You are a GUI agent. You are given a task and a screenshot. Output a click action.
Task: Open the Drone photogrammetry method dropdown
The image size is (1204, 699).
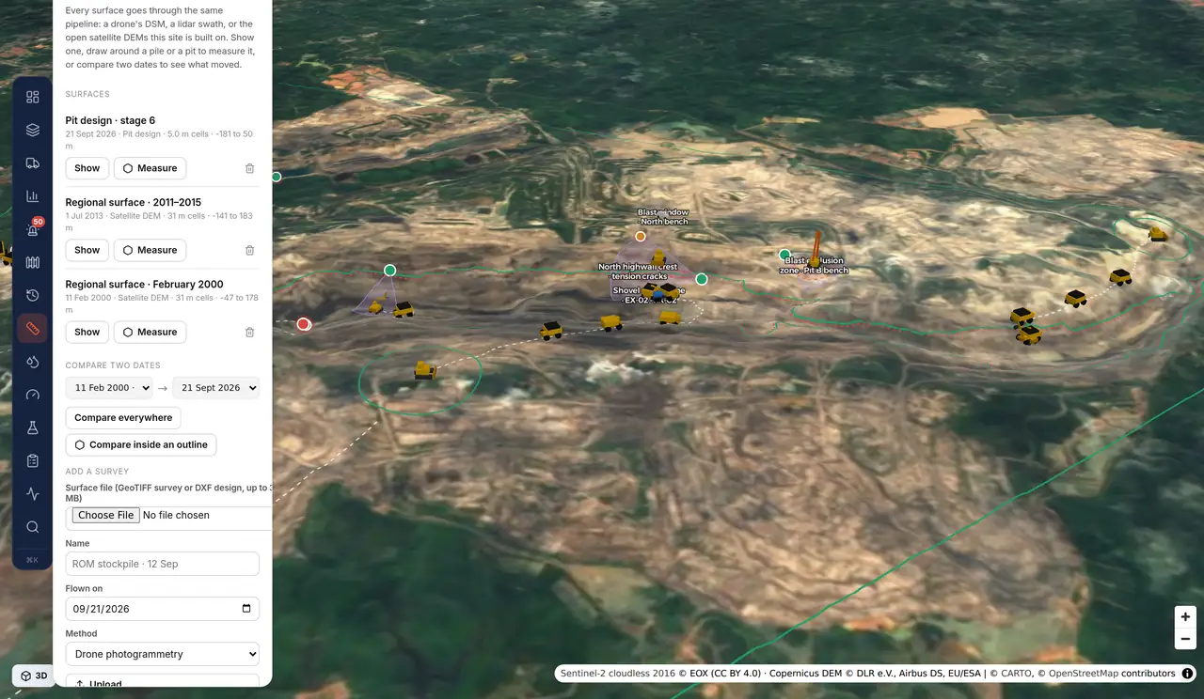click(163, 654)
